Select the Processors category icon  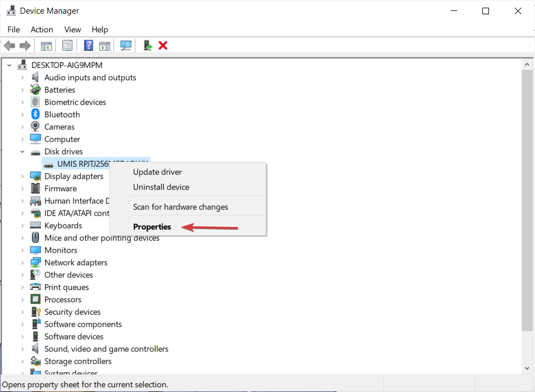tap(36, 299)
